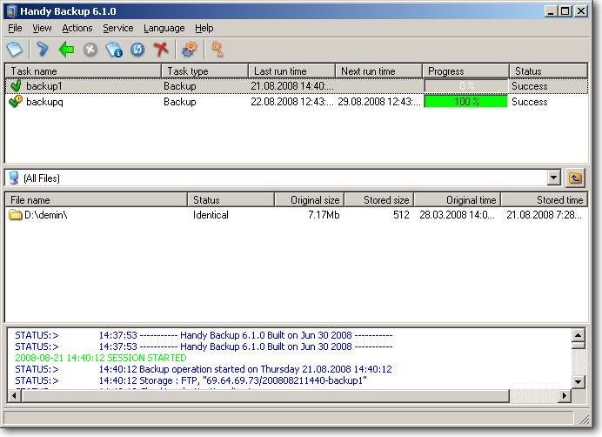The height and width of the screenshot is (437, 602).
Task: Click the log scroll down arrow
Action: click(579, 381)
